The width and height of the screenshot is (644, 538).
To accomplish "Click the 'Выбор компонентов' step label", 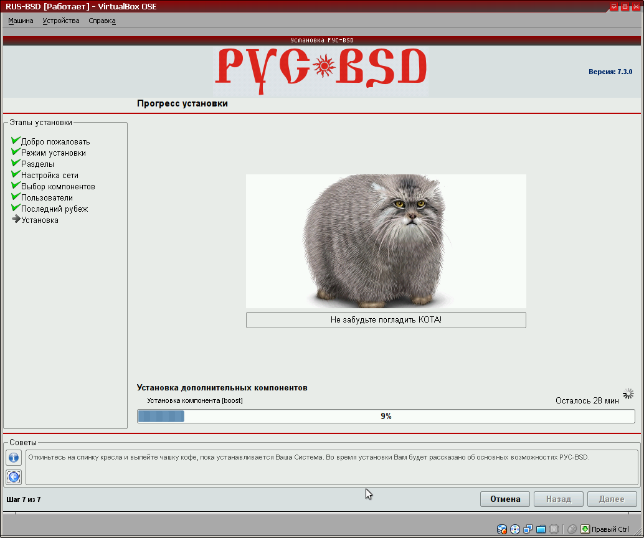I will (x=58, y=186).
